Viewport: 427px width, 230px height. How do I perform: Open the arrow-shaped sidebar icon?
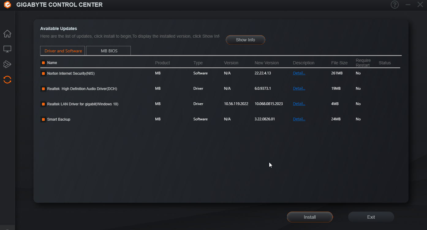coord(7,64)
